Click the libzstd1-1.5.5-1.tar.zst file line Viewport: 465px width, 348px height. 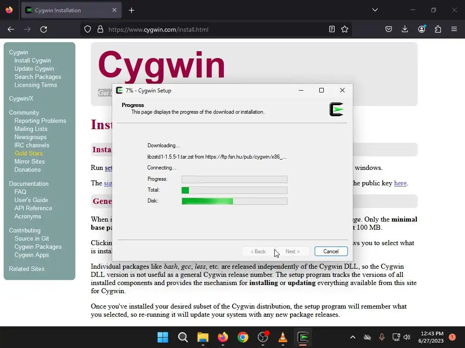coord(217,157)
